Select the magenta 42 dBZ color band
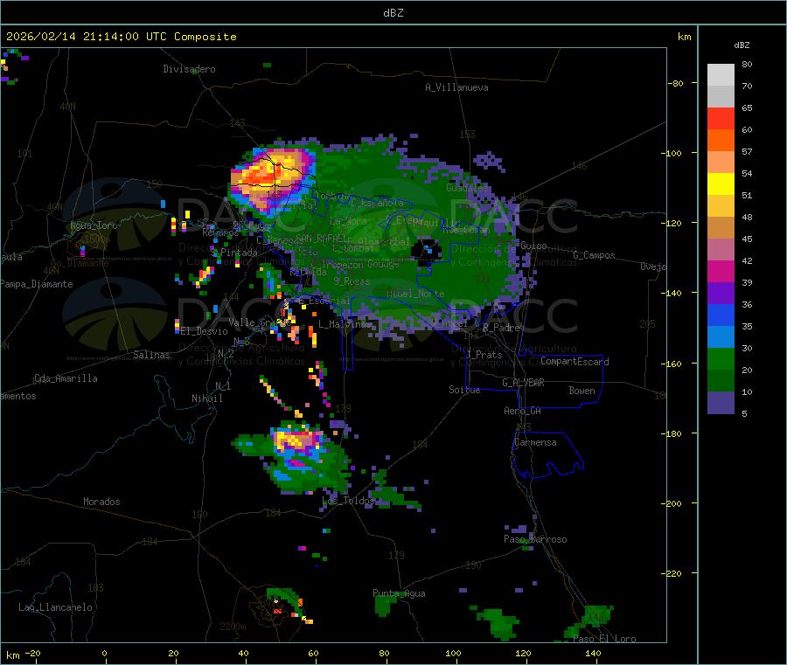Viewport: 787px width, 665px height. [x=721, y=271]
